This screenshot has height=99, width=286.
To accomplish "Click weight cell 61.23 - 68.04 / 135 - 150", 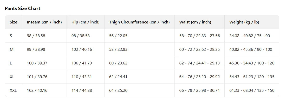I will click(x=252, y=90).
